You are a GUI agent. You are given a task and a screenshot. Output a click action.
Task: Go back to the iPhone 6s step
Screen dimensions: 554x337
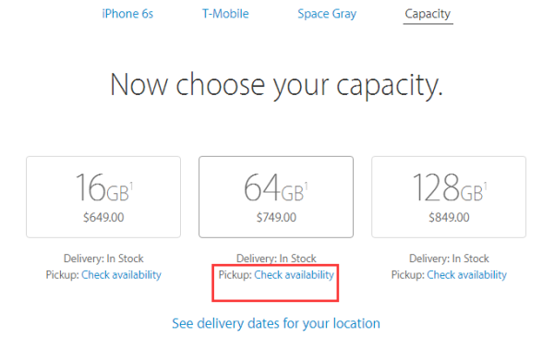click(x=127, y=14)
